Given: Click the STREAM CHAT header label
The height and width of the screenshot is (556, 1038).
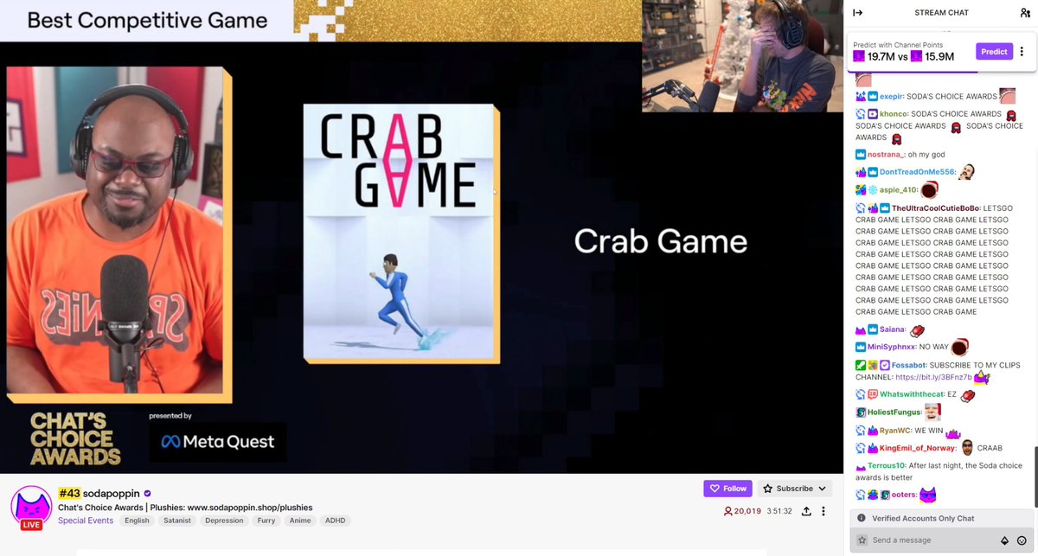Looking at the screenshot, I should (x=941, y=12).
